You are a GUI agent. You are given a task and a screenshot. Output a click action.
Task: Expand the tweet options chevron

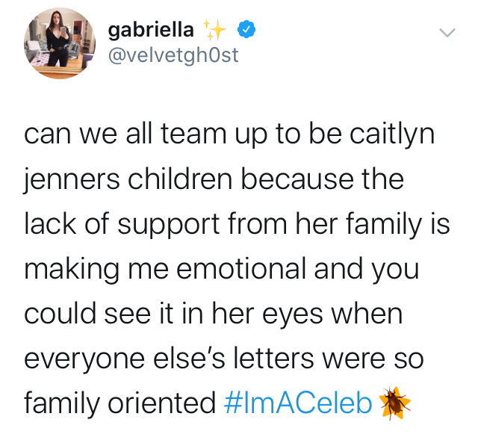[x=447, y=32]
